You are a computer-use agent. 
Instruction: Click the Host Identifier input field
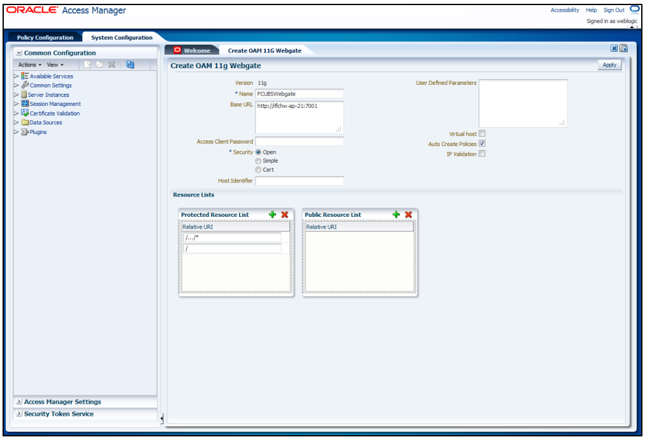click(300, 181)
